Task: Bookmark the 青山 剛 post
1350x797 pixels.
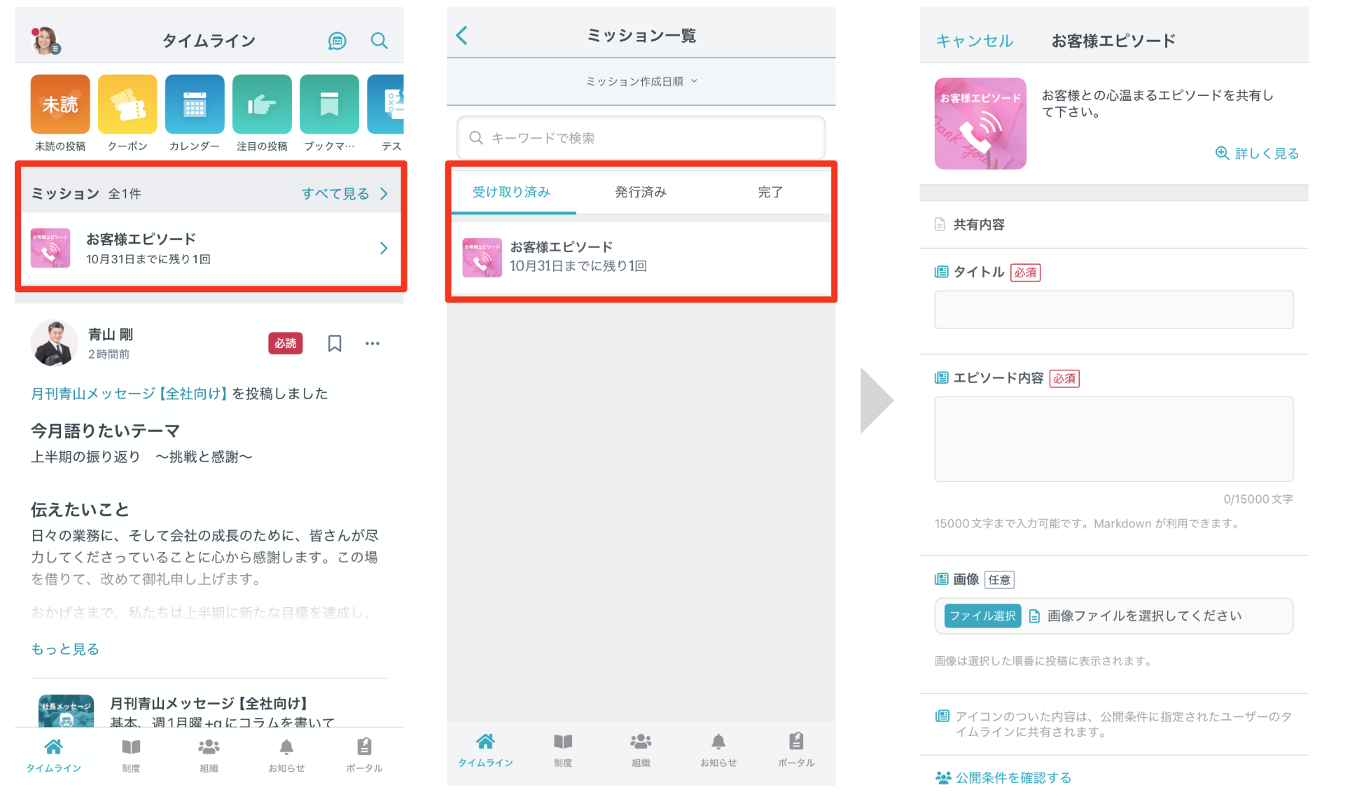Action: pyautogui.click(x=335, y=343)
